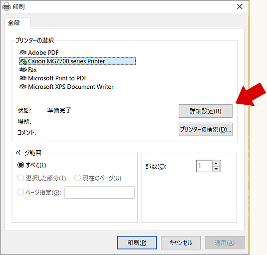
Task: Click the 部数 copies number field
Action: 204,166
